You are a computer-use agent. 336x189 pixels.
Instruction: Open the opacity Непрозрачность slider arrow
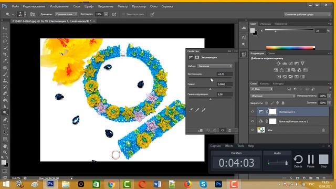click(329, 96)
